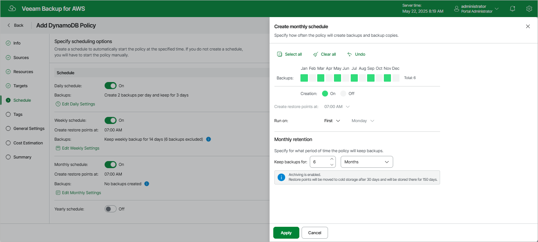Open the Months retention unit dropdown
This screenshot has height=242, width=538.
367,162
